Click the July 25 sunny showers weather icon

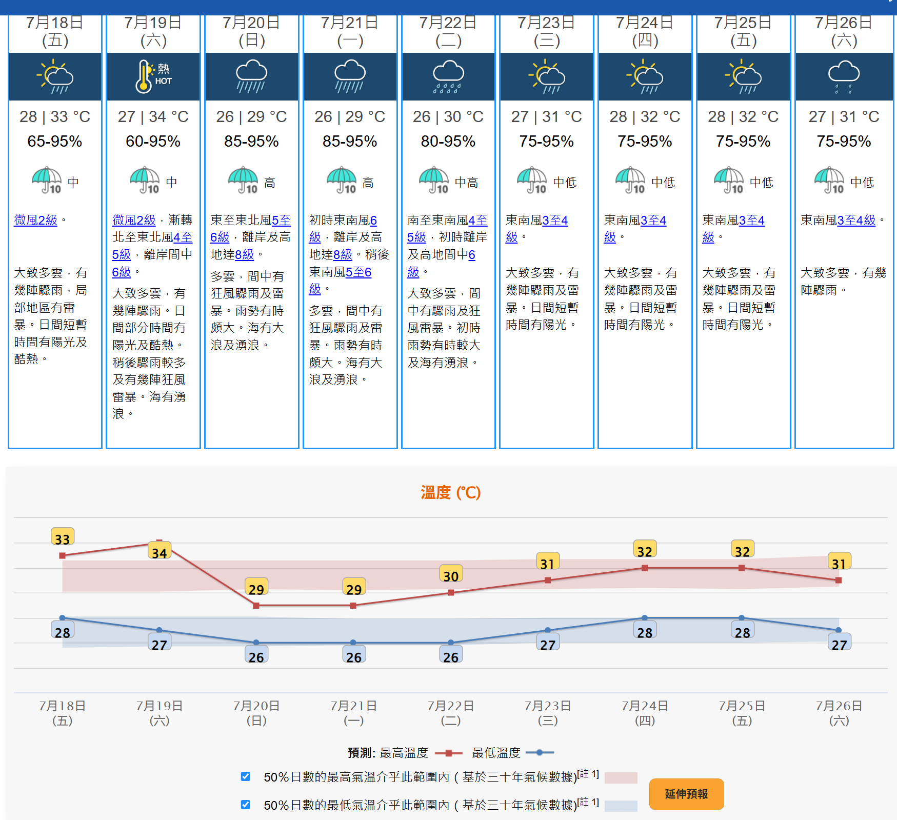743,77
